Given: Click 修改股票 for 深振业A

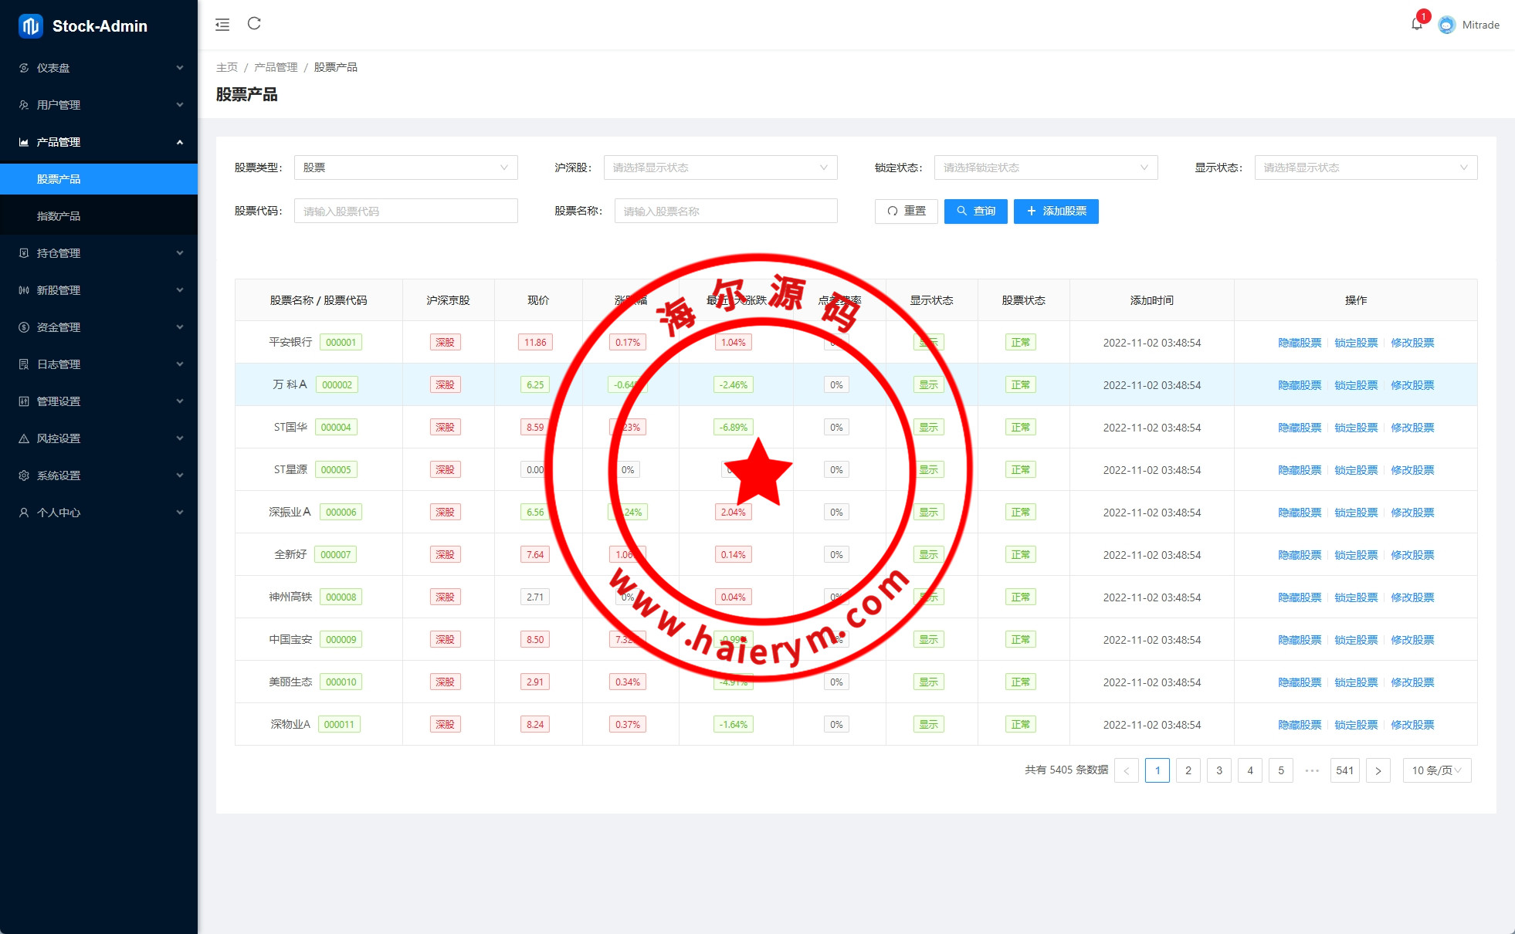Looking at the screenshot, I should tap(1412, 513).
